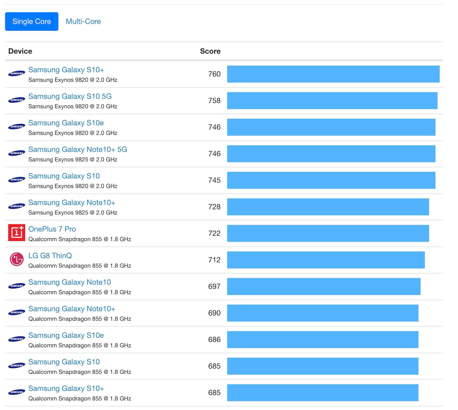Open Galaxy S10e link with Snapdragon 855
The width and height of the screenshot is (458, 410).
66,335
